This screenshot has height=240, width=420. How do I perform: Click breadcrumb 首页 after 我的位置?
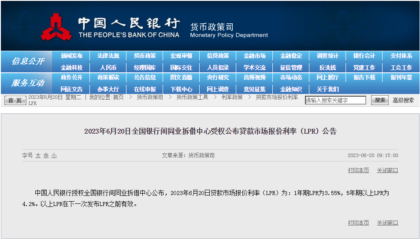coord(118,97)
